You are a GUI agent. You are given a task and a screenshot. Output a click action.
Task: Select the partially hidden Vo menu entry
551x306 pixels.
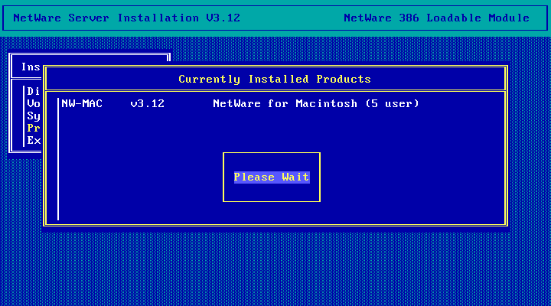click(x=34, y=103)
